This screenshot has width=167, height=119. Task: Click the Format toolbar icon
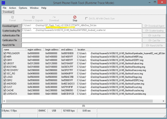pyautogui.click(x=13, y=17)
